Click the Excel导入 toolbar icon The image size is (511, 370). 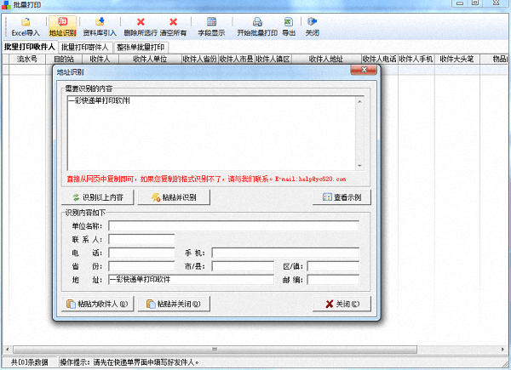26,26
